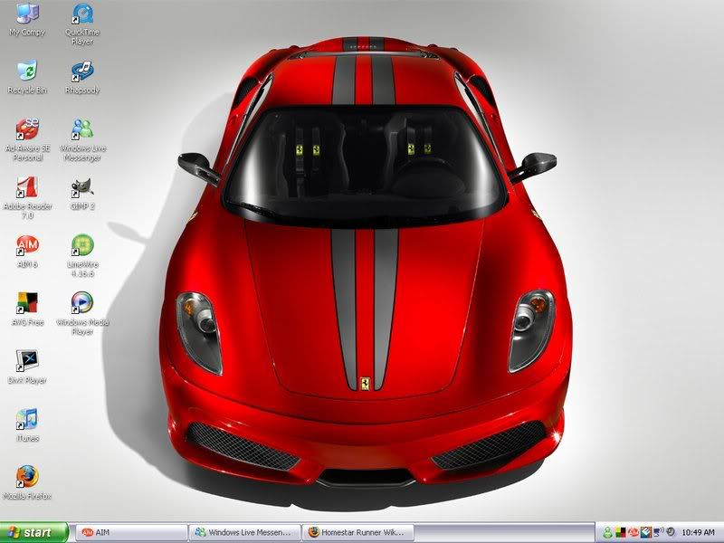Click the iTunes desktop shortcut

[27, 419]
